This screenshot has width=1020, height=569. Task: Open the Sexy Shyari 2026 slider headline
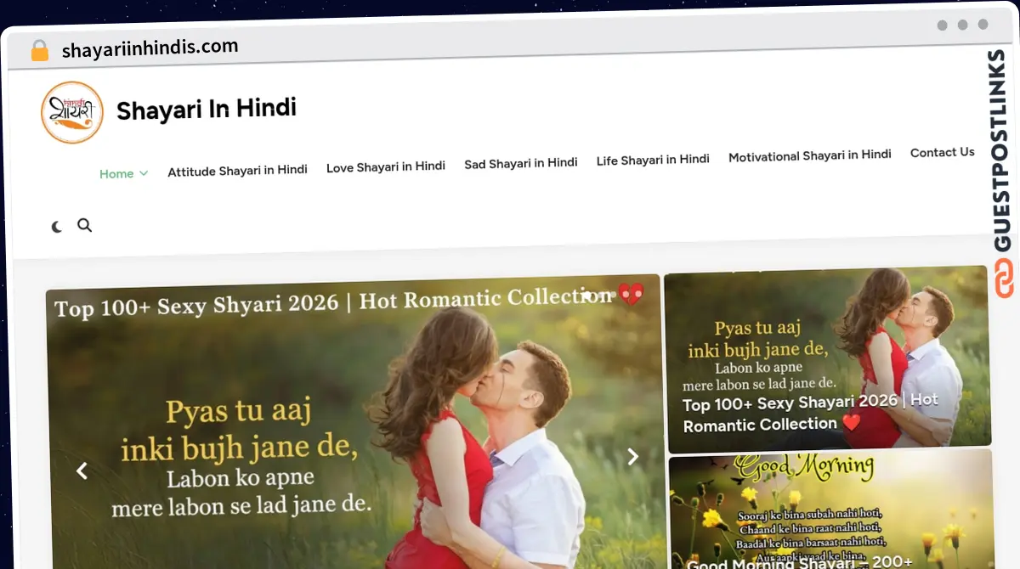point(348,301)
